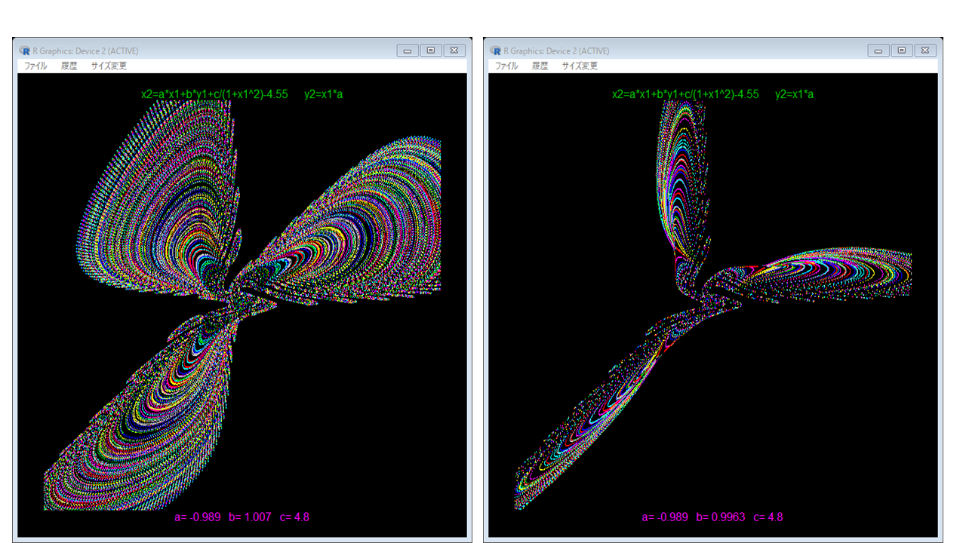Maximize the right R Graphics window
Image resolution: width=966 pixels, height=543 pixels.
point(902,51)
